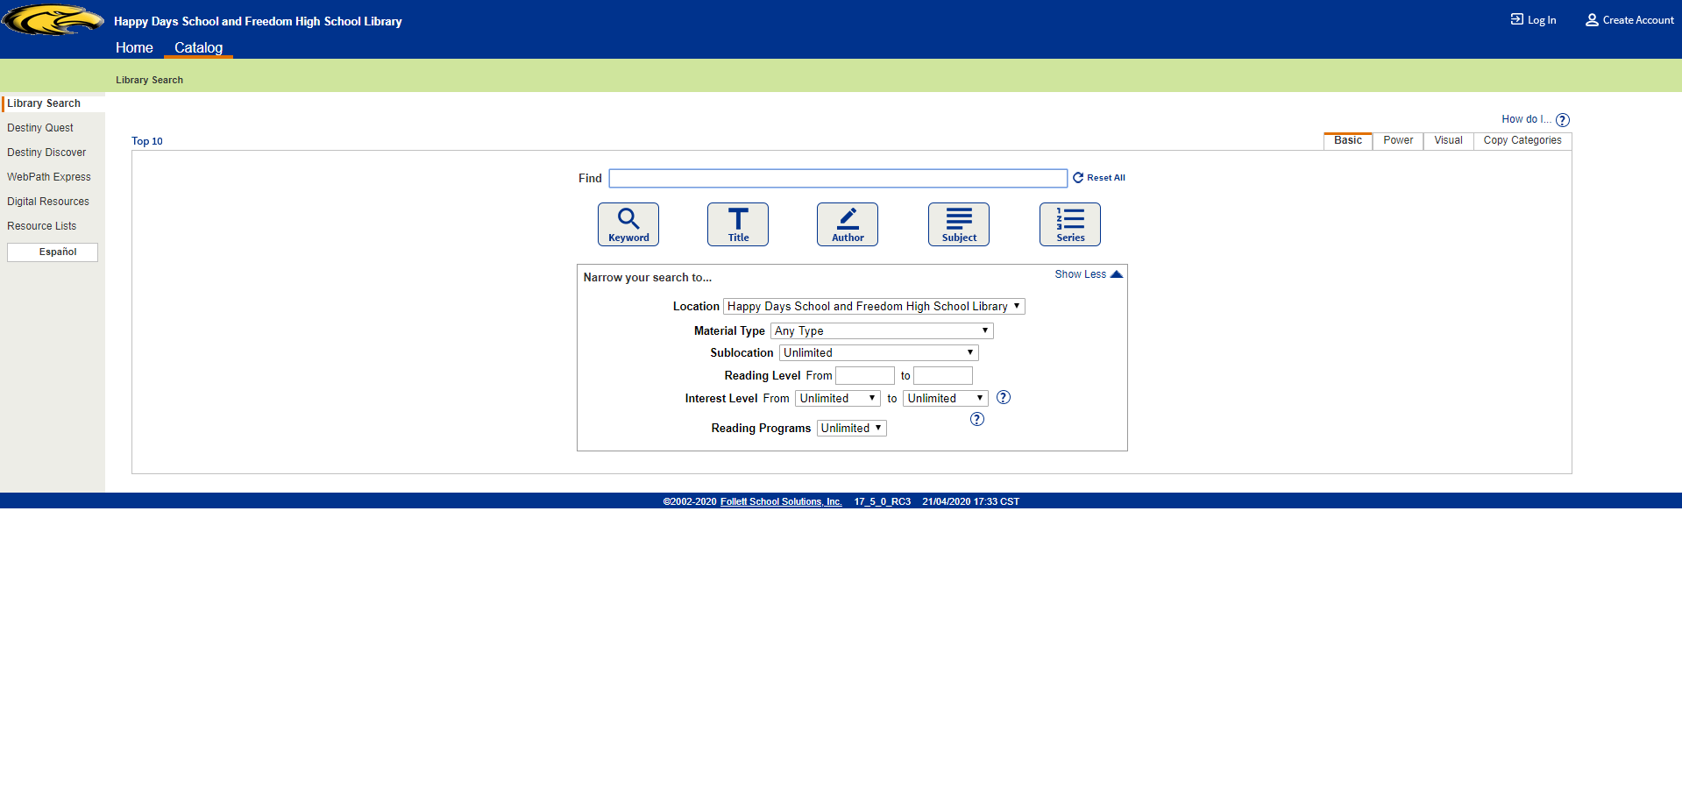
Task: Go to the Home tab
Action: tap(134, 48)
